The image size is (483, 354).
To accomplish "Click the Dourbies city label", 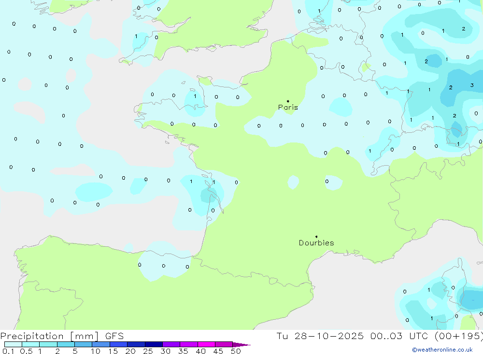I will [316, 243].
